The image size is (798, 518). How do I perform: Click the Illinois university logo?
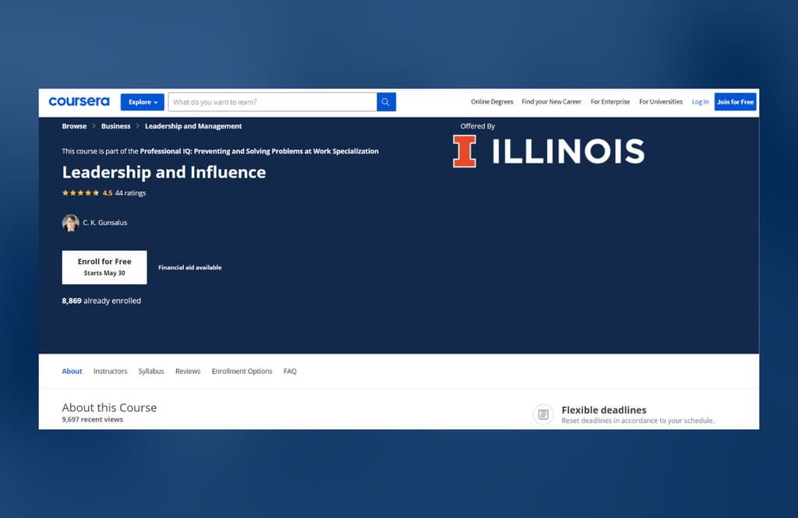(549, 151)
